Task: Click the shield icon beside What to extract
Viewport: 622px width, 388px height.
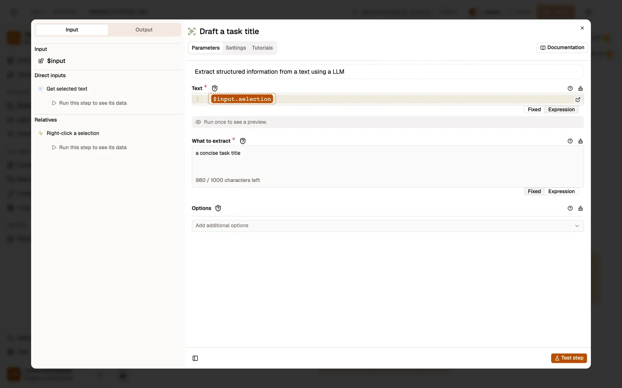Action: click(243, 141)
